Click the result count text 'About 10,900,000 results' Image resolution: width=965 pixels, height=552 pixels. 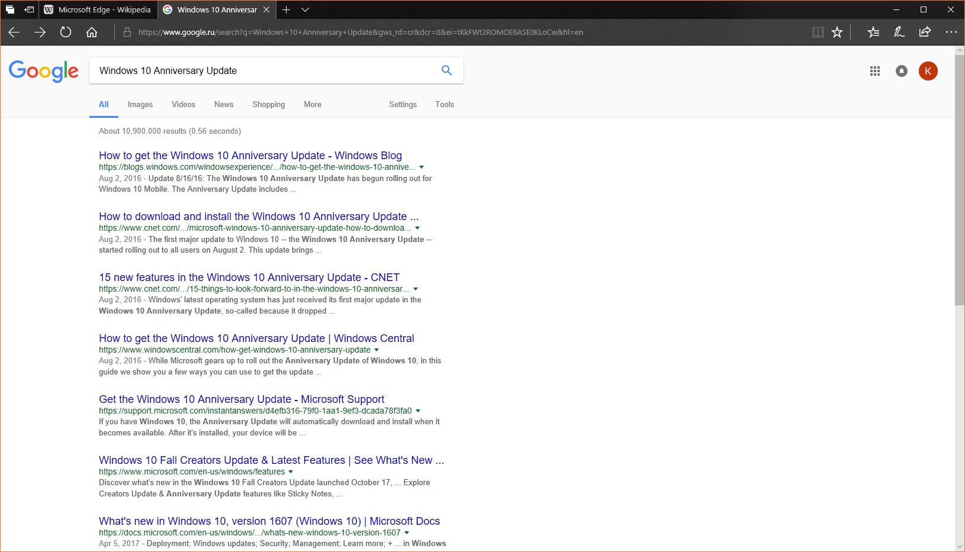(143, 131)
